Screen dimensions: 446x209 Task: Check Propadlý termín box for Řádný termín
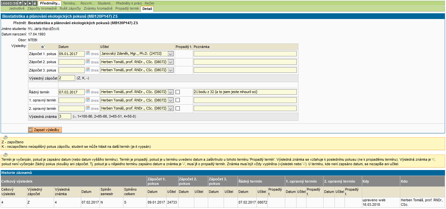[x=178, y=92]
